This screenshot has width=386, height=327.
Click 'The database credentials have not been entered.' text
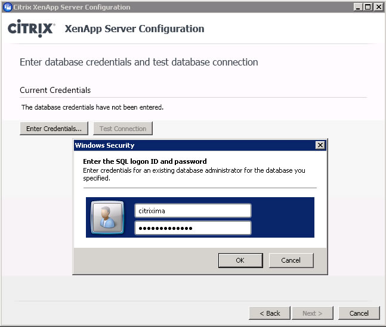click(x=92, y=107)
